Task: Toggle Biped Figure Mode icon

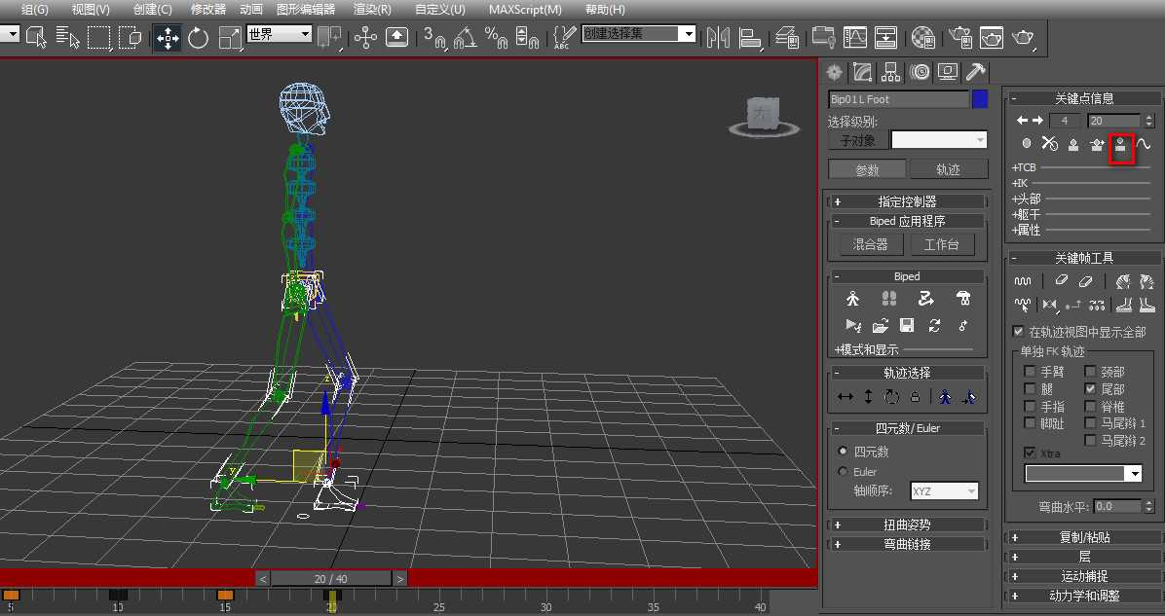Action: tap(852, 299)
